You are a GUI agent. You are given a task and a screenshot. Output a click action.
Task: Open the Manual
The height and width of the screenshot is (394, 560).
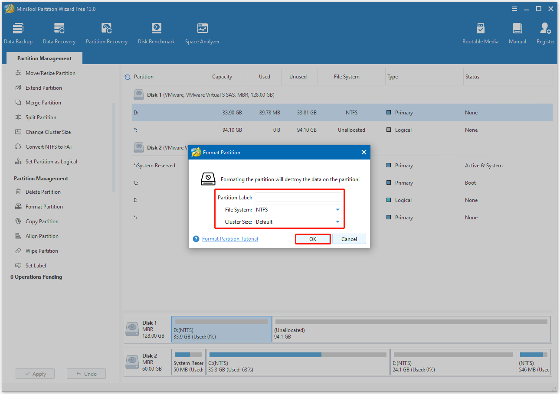pyautogui.click(x=517, y=33)
